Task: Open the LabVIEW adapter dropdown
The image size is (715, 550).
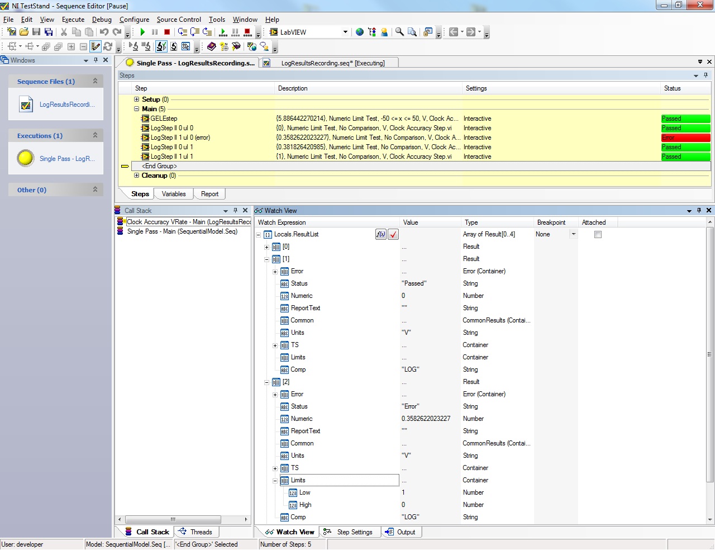Action: click(x=345, y=32)
